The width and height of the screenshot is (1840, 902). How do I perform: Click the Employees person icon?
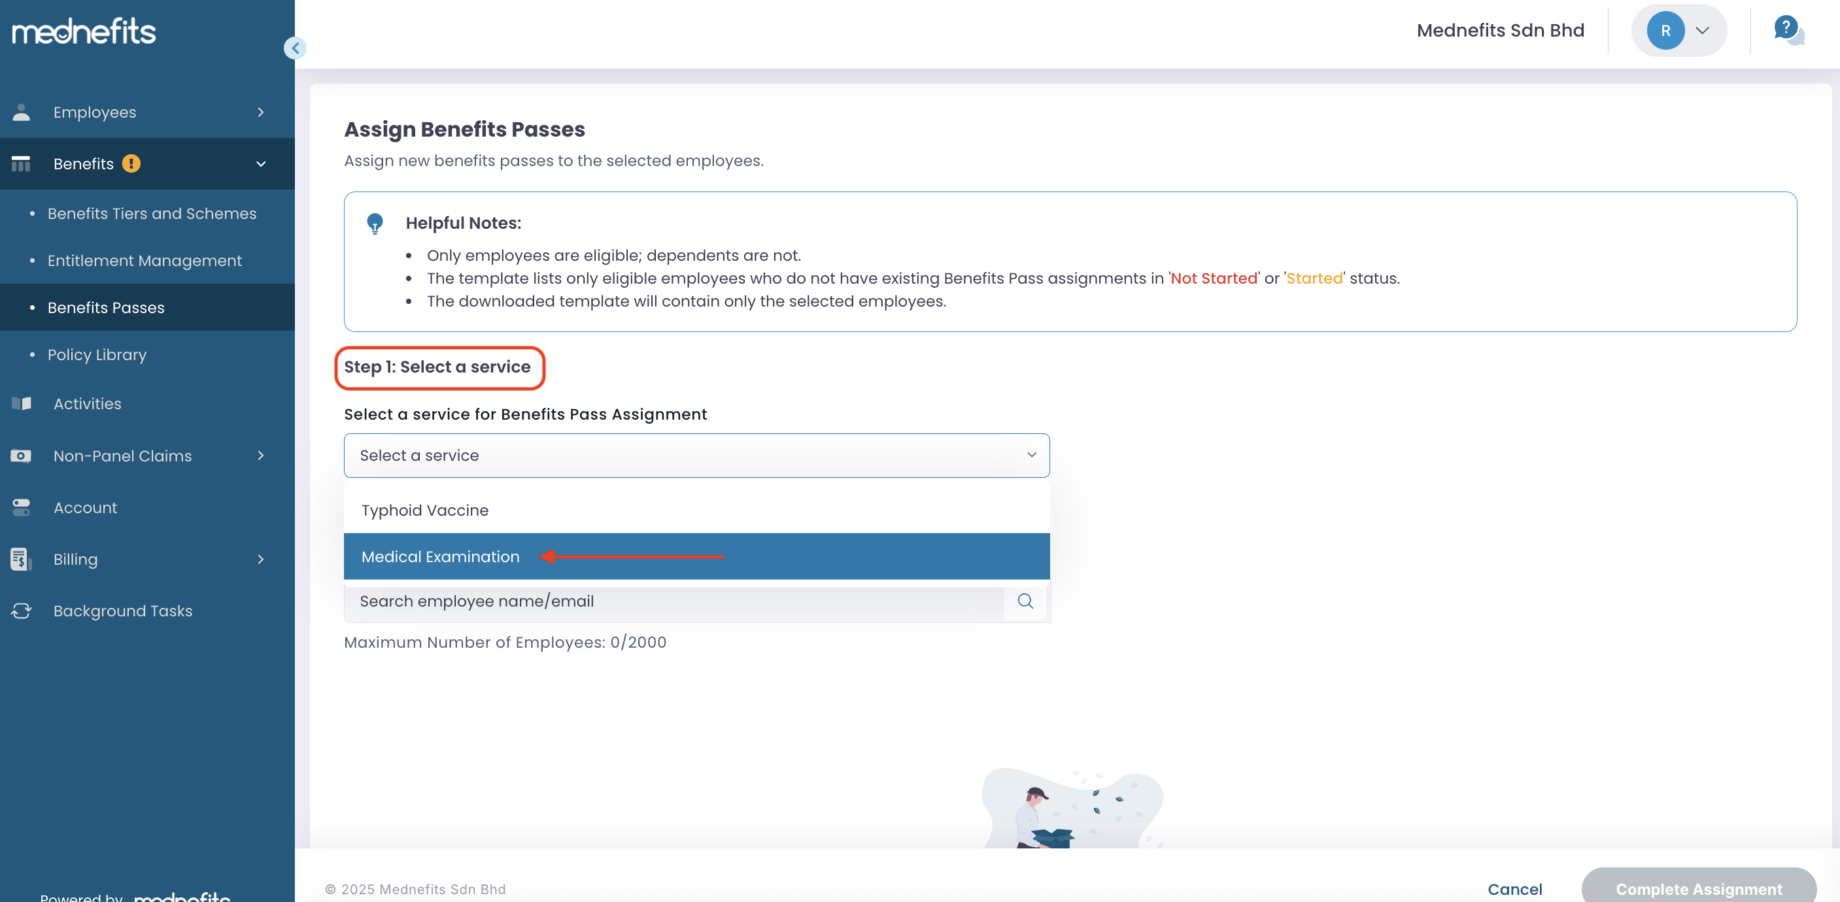pyautogui.click(x=22, y=112)
